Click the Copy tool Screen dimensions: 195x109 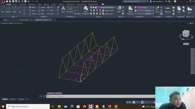(x=32, y=11)
